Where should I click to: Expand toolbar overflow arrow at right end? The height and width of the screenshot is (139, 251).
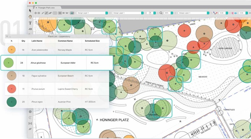(250, 13)
